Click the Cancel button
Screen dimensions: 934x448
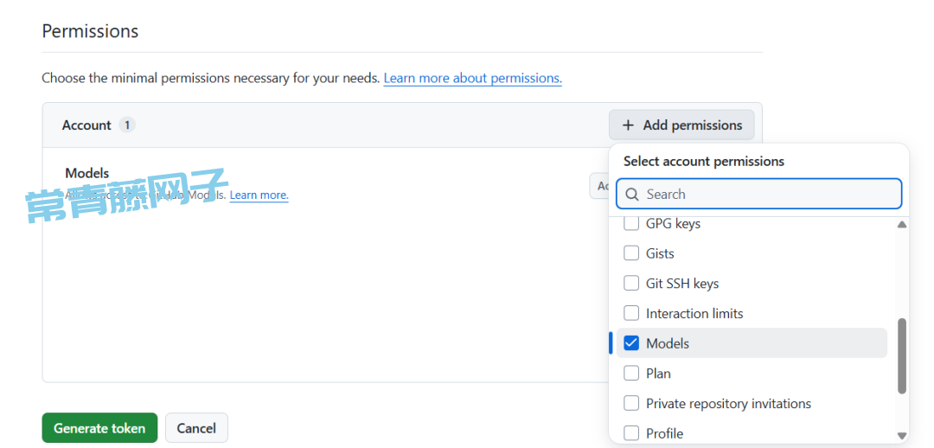pyautogui.click(x=196, y=428)
